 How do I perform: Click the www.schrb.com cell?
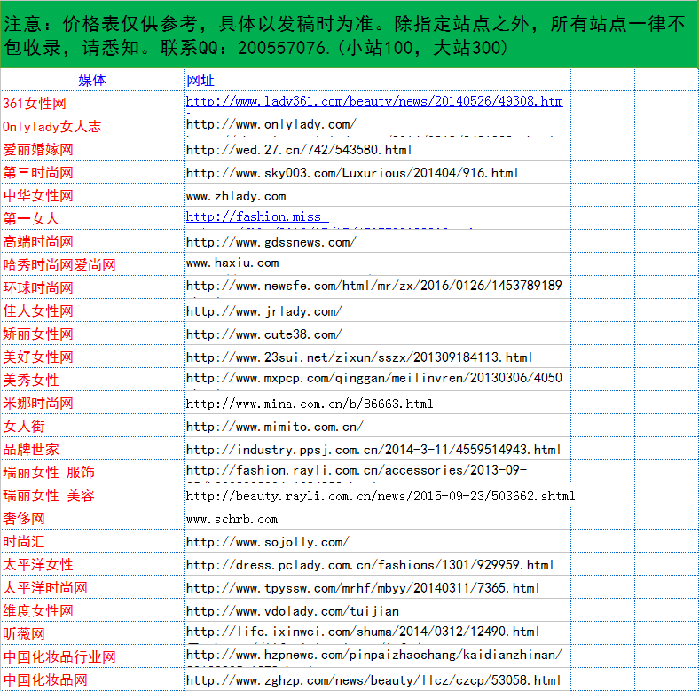pos(377,519)
